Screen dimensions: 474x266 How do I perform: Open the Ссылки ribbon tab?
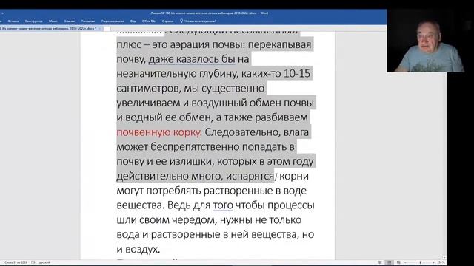pyautogui.click(x=69, y=21)
